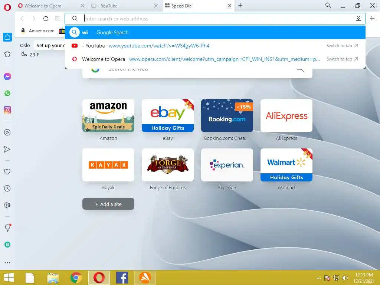Open Kayak speed dial tile

tap(108, 165)
